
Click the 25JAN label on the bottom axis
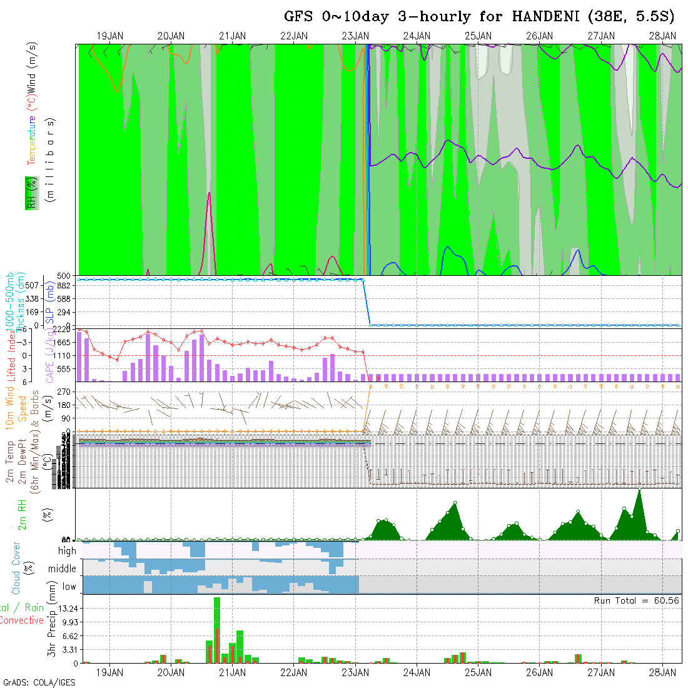click(x=478, y=672)
